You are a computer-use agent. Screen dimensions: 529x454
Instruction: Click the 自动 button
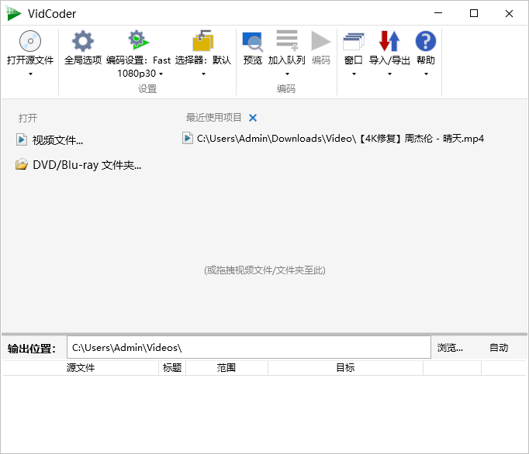tap(499, 348)
